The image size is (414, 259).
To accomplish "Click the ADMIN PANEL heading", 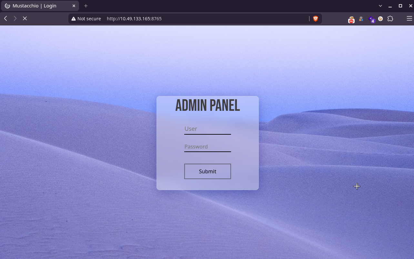I will (207, 105).
